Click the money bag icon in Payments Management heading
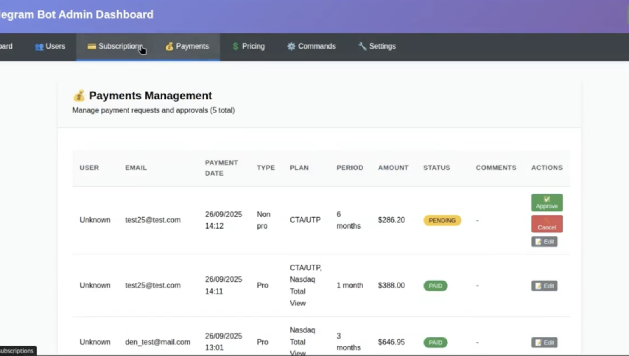 pos(79,96)
